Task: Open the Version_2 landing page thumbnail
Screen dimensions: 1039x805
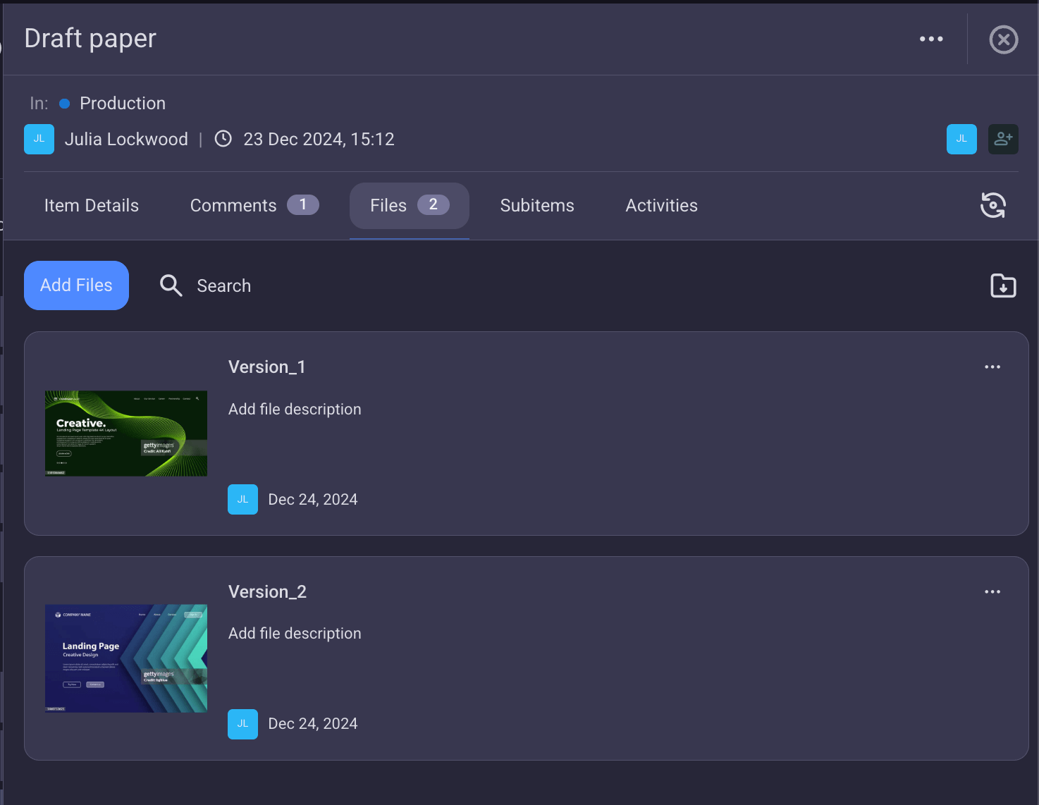Action: 125,658
